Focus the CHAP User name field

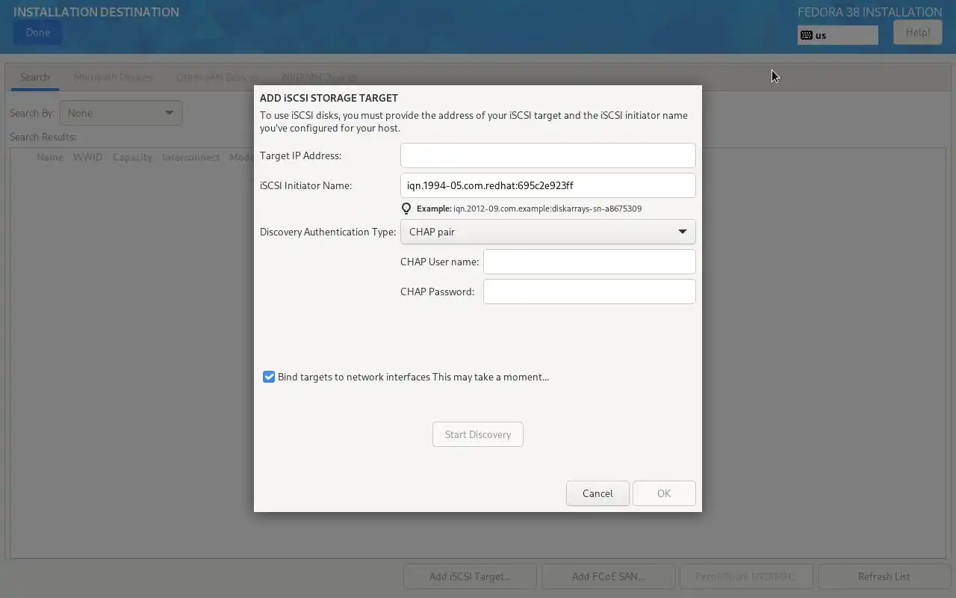pos(589,262)
